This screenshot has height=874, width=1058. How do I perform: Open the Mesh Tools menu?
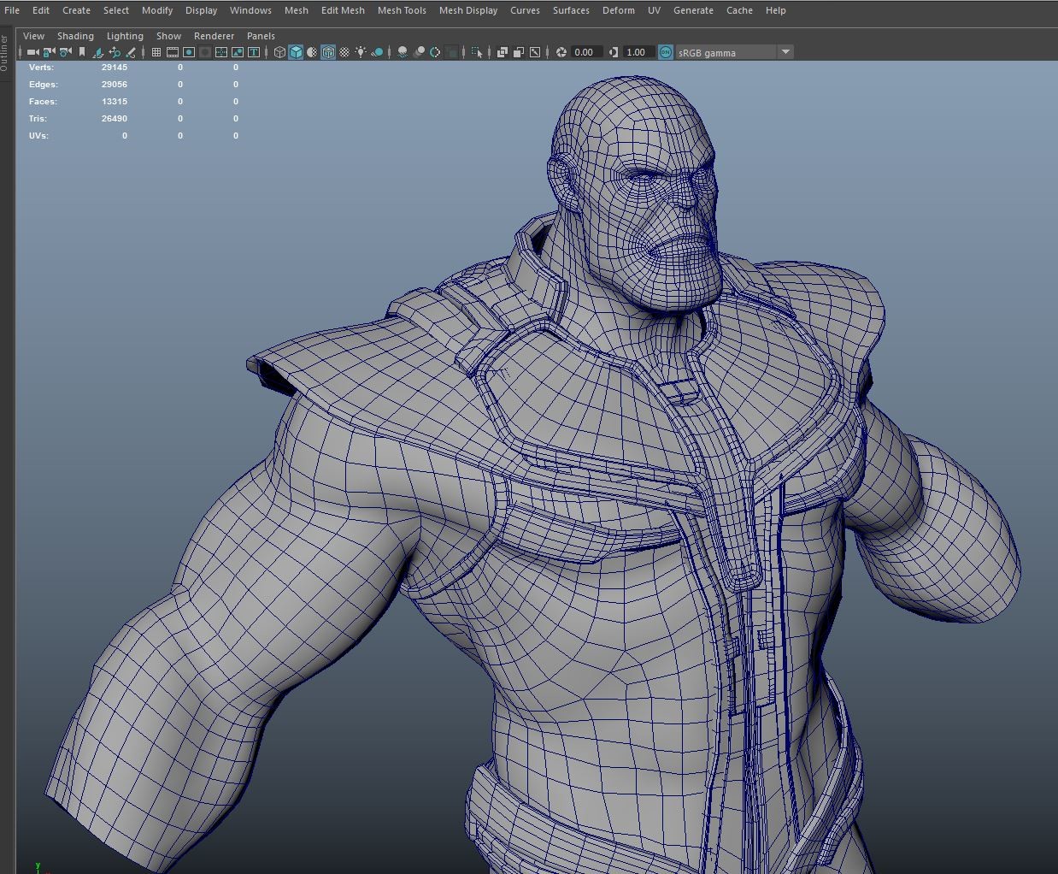point(402,10)
